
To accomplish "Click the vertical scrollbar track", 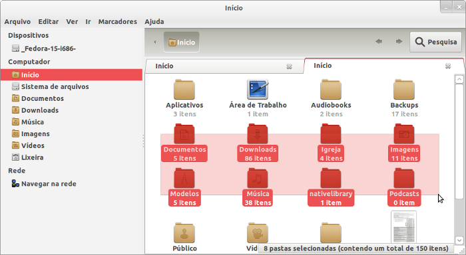I will [x=459, y=218].
